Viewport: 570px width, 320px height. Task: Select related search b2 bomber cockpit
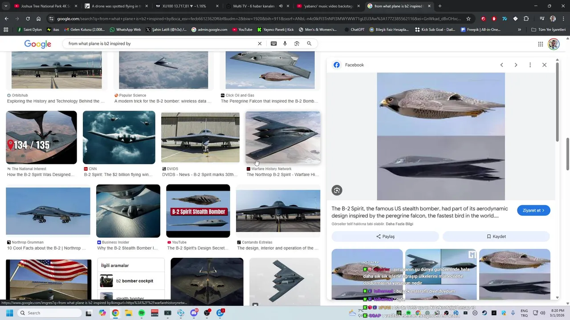coord(131,281)
